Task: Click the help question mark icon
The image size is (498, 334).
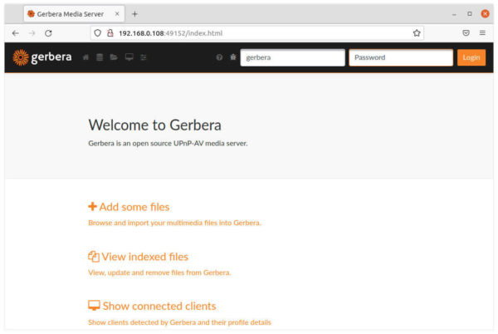Action: tap(219, 57)
